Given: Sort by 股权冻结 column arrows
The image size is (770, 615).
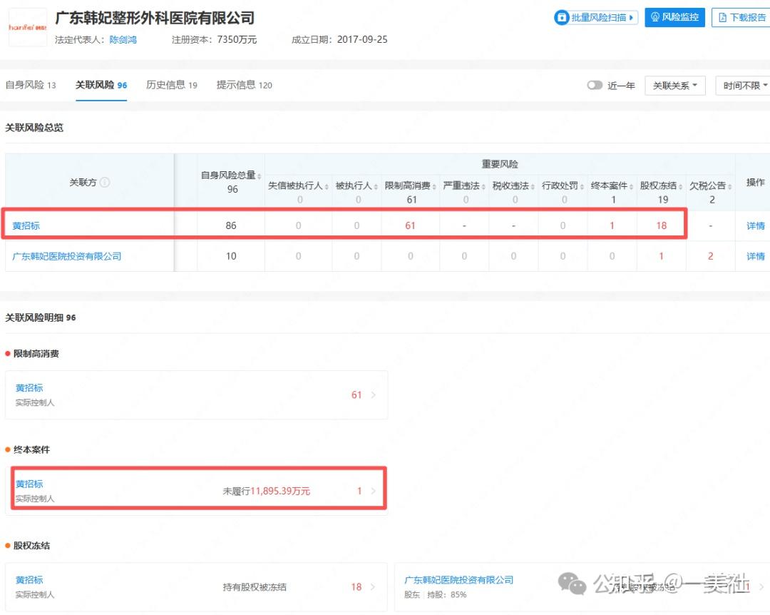Looking at the screenshot, I should pos(681,186).
